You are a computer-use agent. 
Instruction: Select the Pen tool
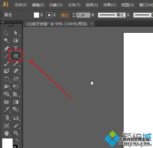click(x=6, y=48)
